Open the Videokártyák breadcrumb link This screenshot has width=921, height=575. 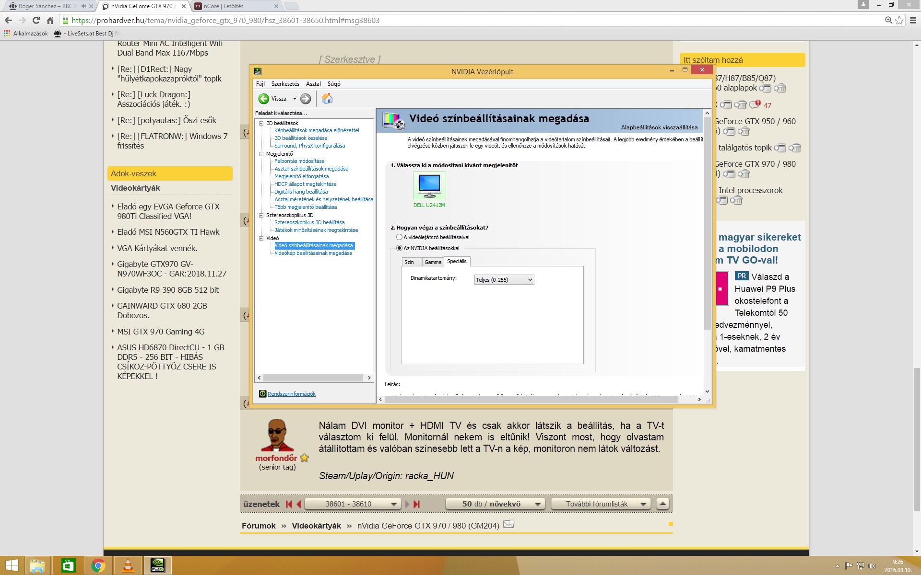pyautogui.click(x=316, y=526)
